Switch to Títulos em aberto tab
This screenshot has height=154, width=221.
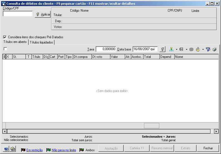(x=15, y=42)
